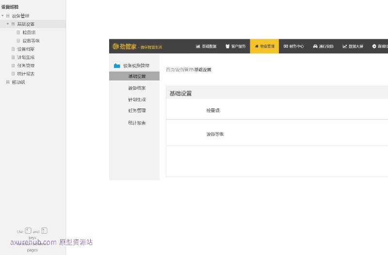388x255 pixels.
Task: Click the line chart icon beside 数据大屏
Action: point(345,46)
